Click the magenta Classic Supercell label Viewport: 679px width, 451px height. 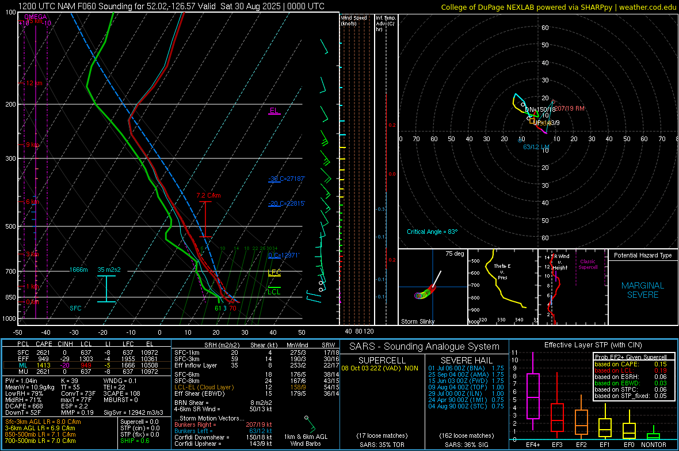[588, 264]
